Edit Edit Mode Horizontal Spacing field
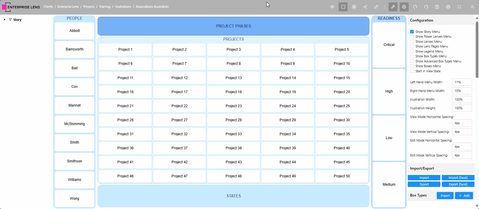The width and height of the screenshot is (479, 209). tap(462, 147)
